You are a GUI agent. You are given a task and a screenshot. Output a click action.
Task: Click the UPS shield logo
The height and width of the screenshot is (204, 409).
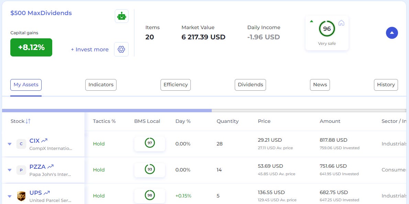pos(21,196)
